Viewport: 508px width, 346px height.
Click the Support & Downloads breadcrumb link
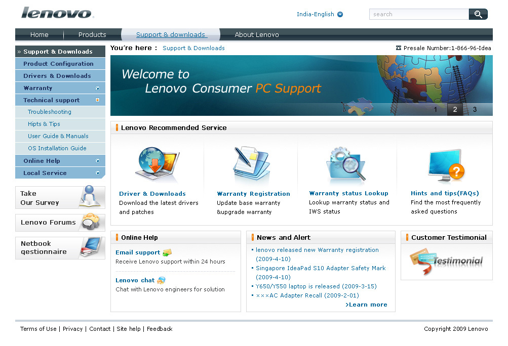pyautogui.click(x=193, y=48)
